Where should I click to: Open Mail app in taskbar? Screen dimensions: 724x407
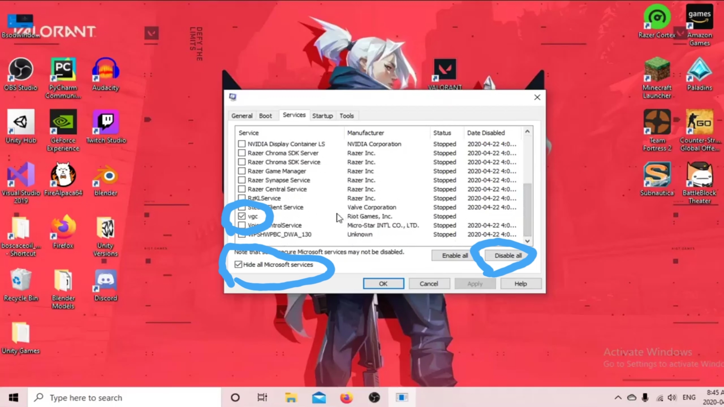point(319,398)
